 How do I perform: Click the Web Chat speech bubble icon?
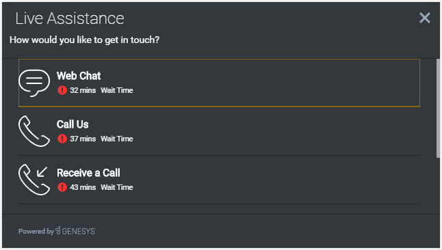(x=34, y=83)
